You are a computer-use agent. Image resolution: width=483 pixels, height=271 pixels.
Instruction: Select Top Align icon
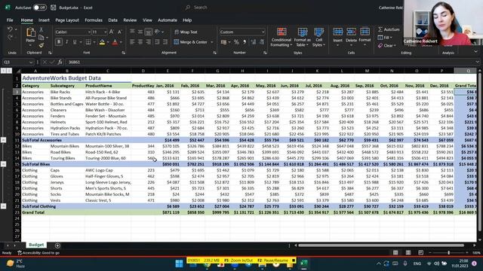pyautogui.click(x=132, y=32)
